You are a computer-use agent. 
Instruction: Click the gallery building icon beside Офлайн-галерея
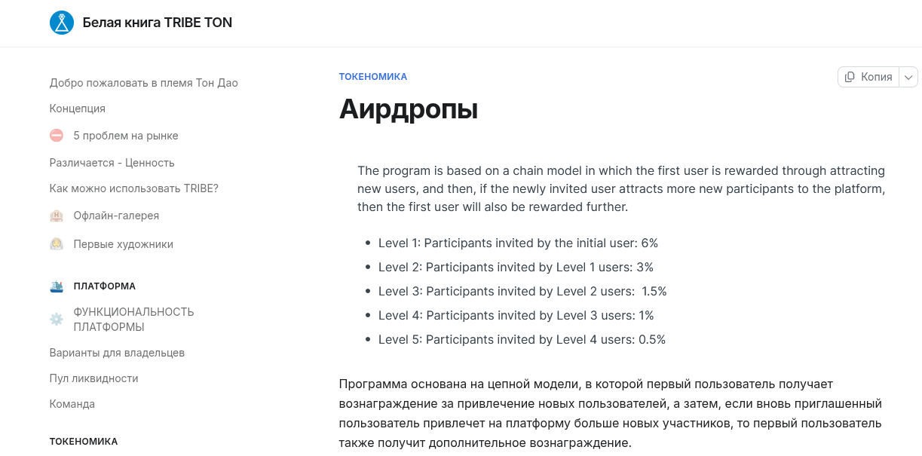57,216
